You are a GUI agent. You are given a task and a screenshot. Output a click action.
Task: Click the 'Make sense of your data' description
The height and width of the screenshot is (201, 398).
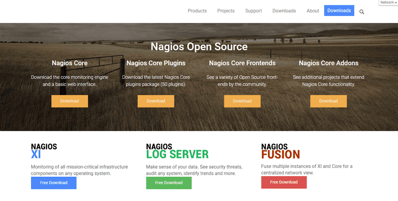coord(194,170)
